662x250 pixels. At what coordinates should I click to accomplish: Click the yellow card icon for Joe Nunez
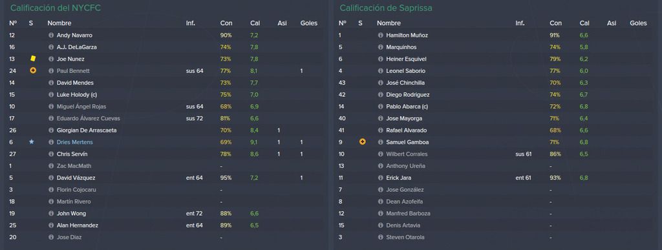click(x=33, y=59)
